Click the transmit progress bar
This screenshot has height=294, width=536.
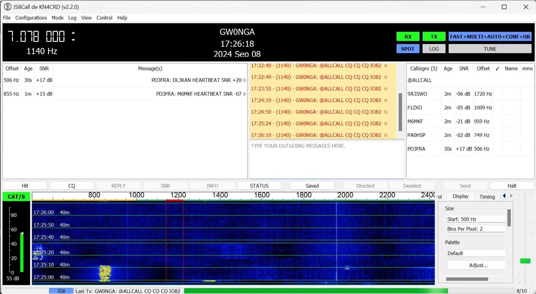pyautogui.click(x=349, y=291)
